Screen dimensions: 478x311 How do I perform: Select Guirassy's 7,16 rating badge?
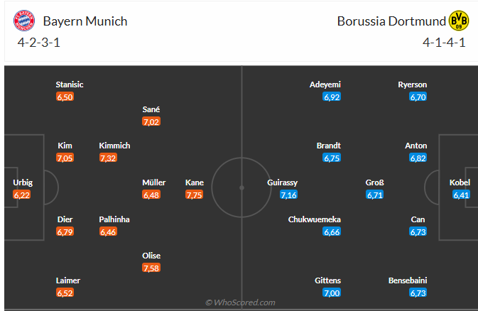tap(288, 195)
